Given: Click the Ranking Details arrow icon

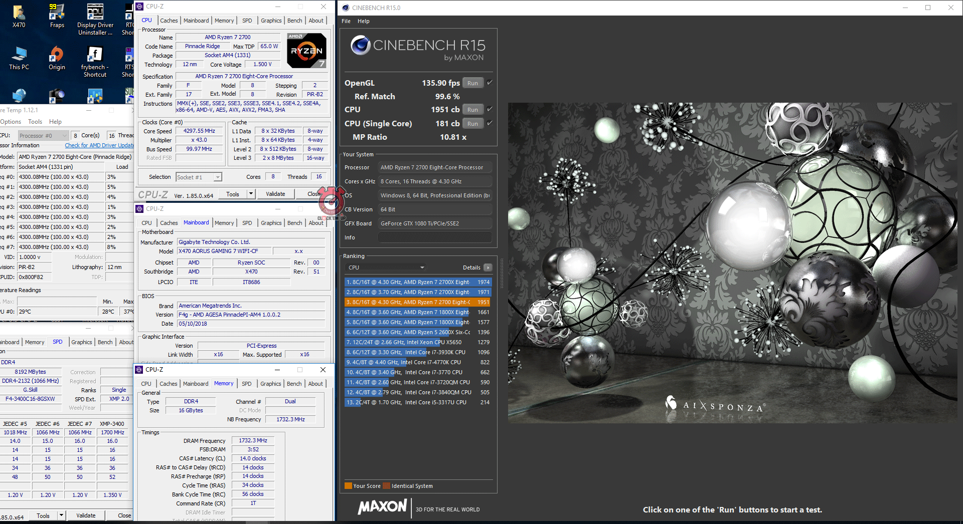Looking at the screenshot, I should [488, 268].
